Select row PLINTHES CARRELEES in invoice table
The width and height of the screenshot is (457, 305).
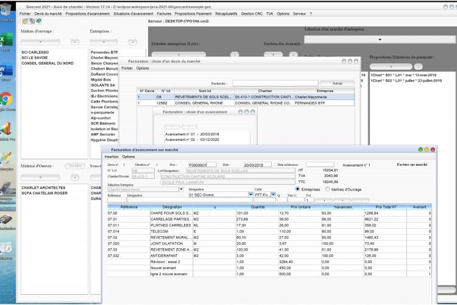(x=269, y=225)
